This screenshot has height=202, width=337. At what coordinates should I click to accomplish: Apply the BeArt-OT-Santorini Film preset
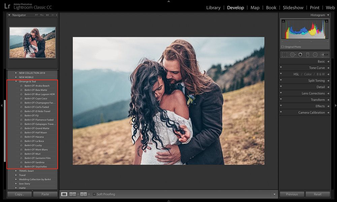(38, 158)
